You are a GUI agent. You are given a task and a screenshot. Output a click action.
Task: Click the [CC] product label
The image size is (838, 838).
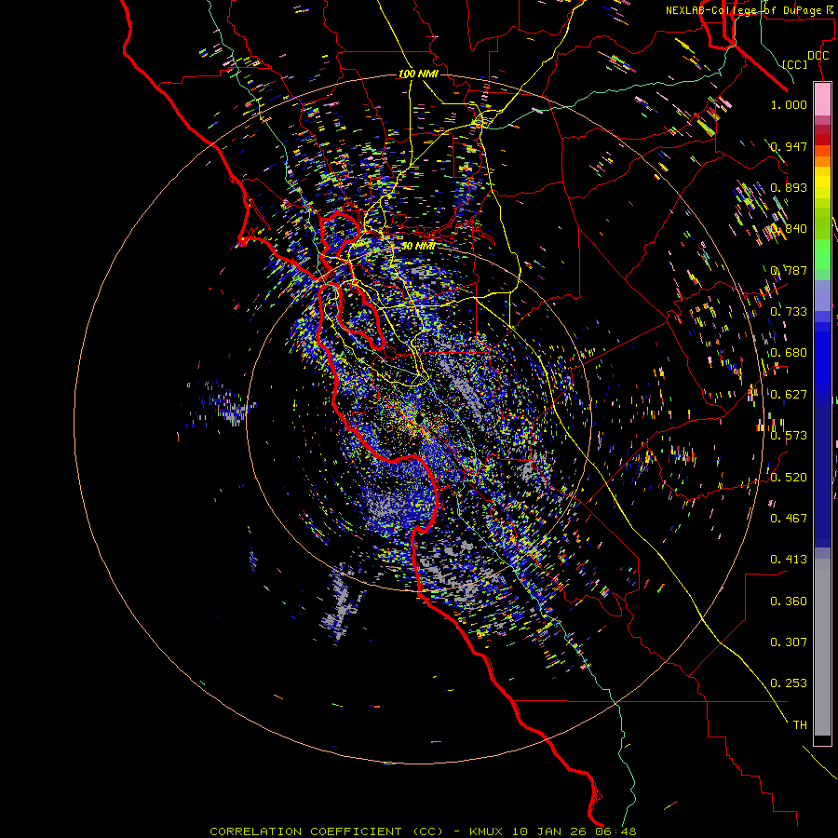click(795, 64)
